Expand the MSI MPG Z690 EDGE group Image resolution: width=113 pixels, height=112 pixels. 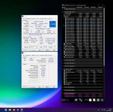63,90
